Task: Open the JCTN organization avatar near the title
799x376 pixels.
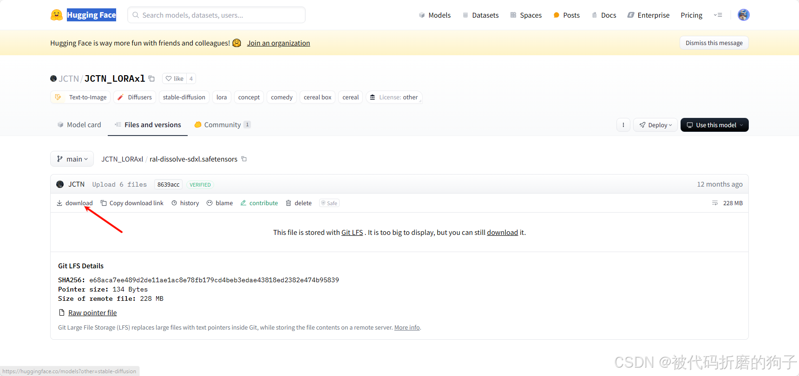Action: [x=53, y=78]
